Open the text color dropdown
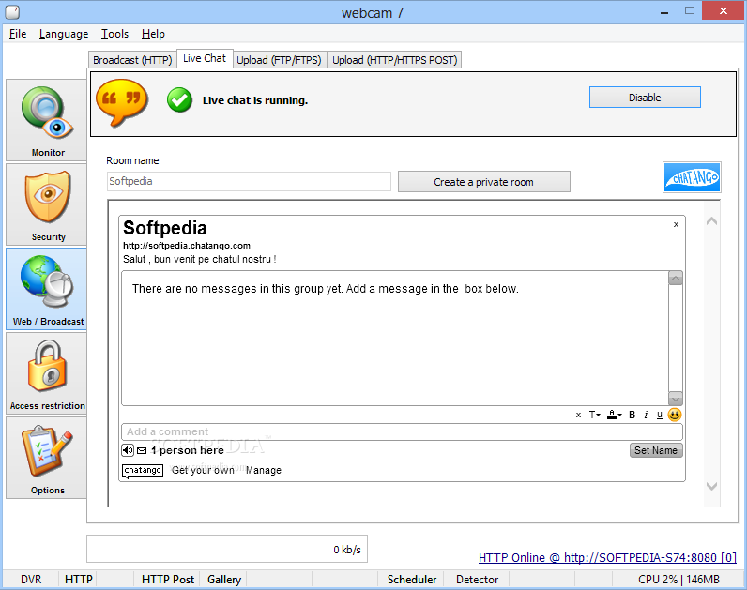The image size is (747, 590). click(614, 415)
